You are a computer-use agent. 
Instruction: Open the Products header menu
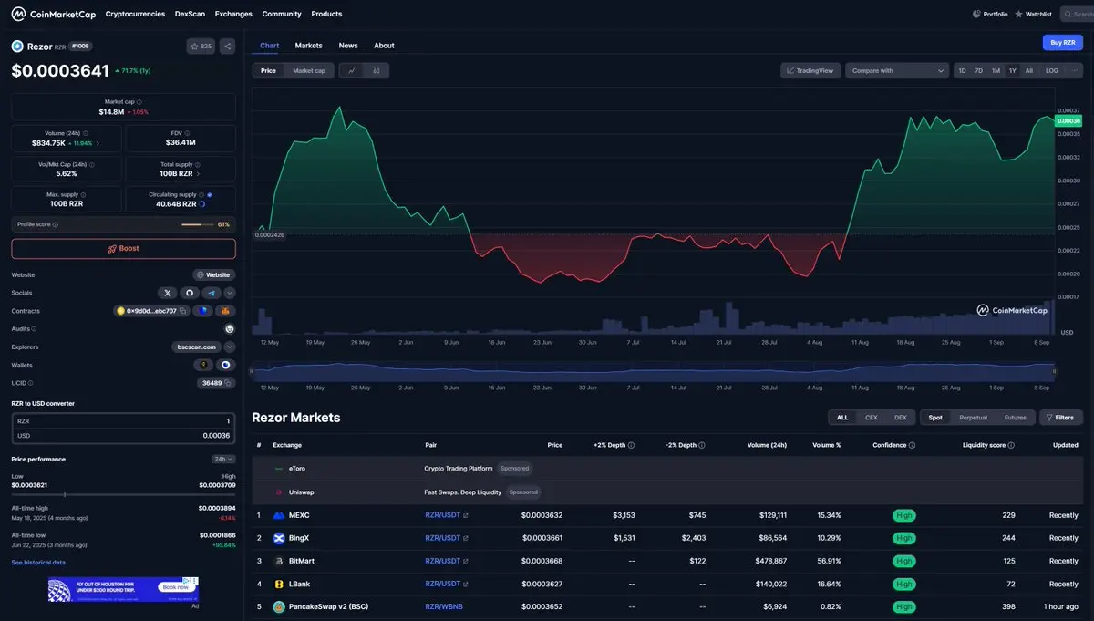click(x=326, y=14)
